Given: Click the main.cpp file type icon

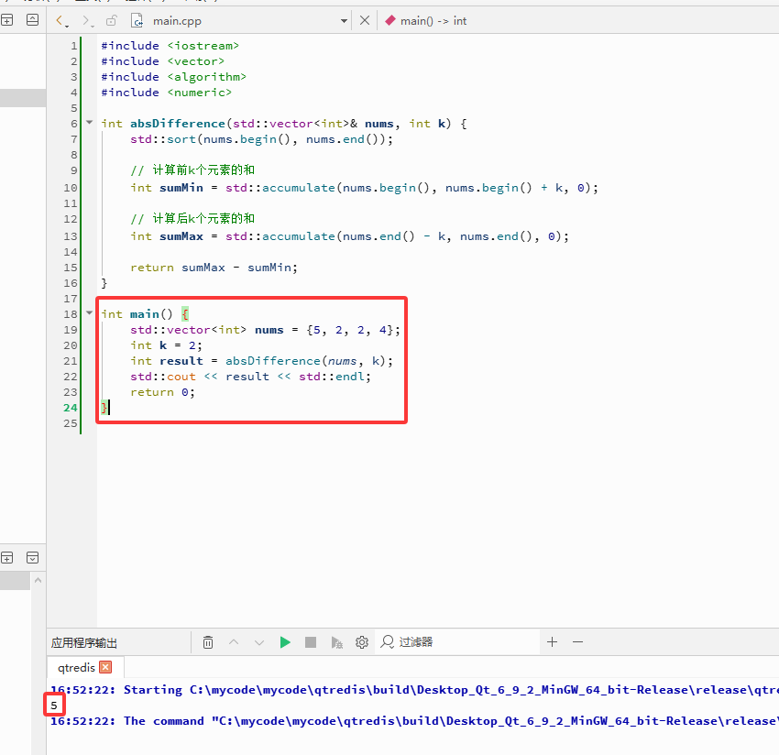Looking at the screenshot, I should pyautogui.click(x=137, y=20).
